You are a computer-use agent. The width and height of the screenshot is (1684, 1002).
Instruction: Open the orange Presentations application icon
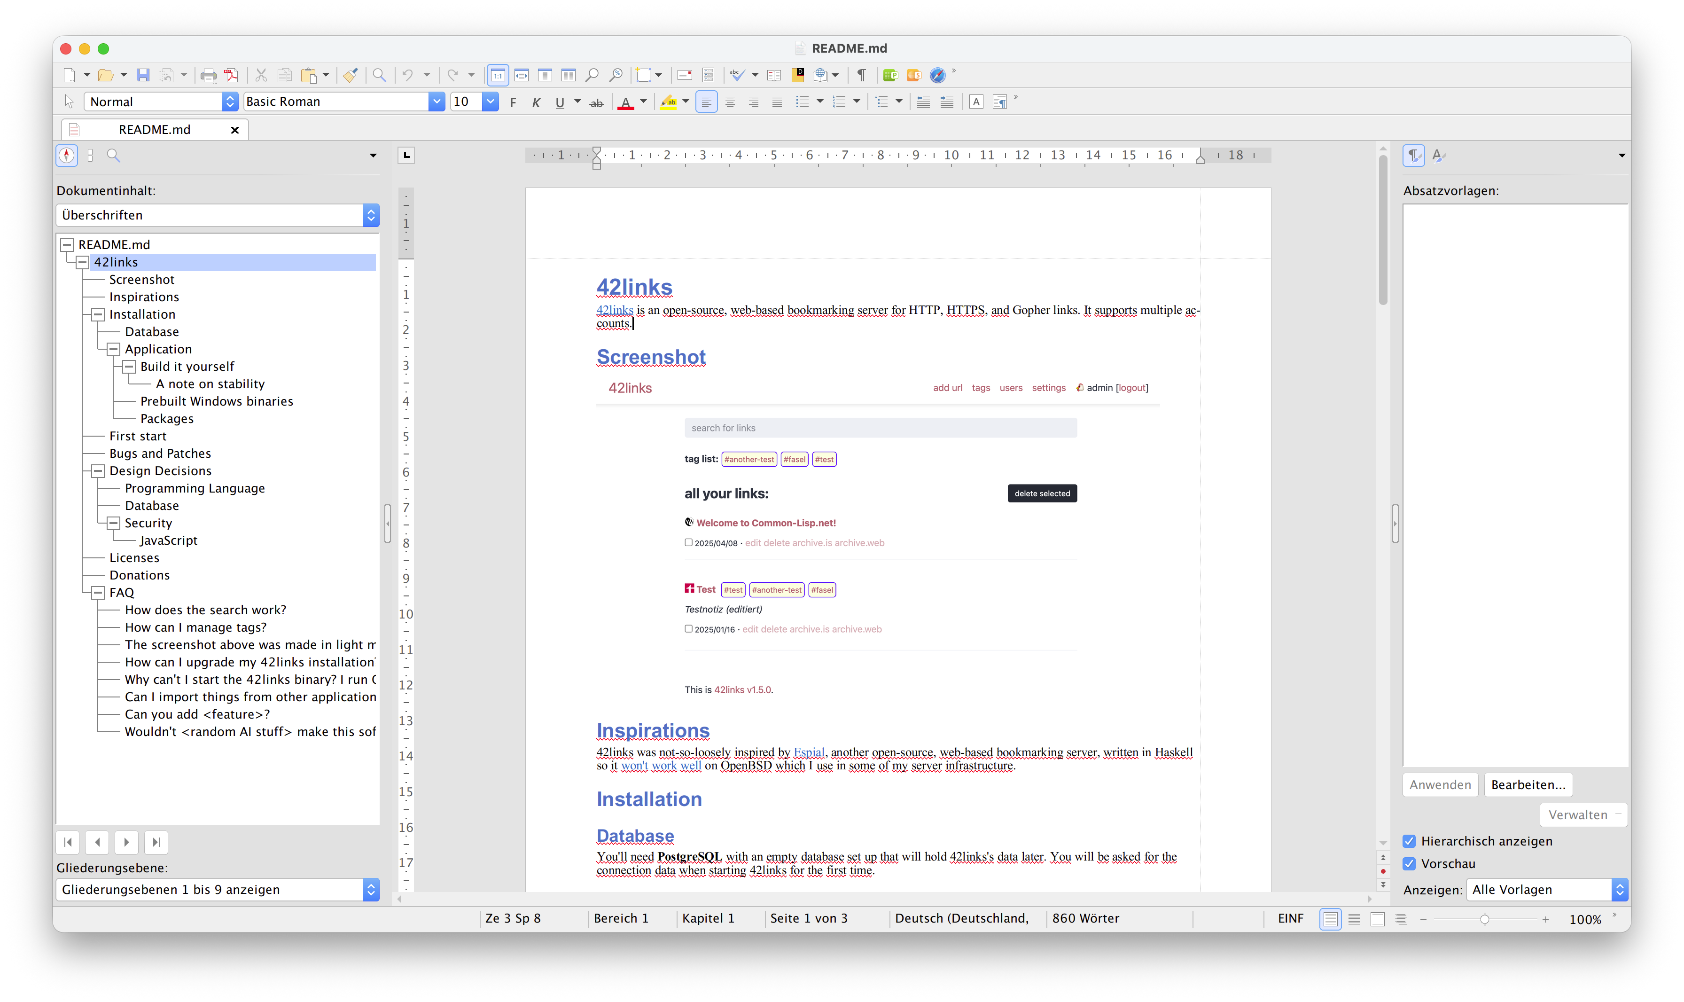tap(914, 75)
